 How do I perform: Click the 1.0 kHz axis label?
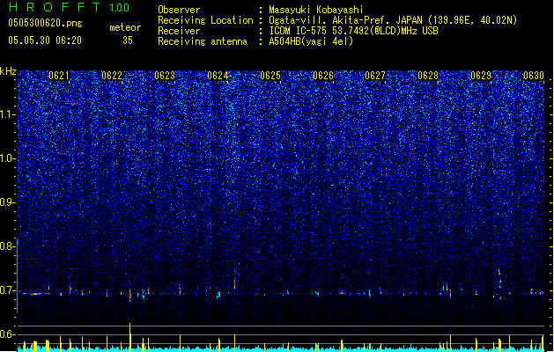coord(8,158)
